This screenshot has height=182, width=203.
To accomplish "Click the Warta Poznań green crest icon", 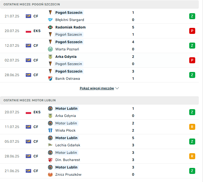I will [50, 49].
